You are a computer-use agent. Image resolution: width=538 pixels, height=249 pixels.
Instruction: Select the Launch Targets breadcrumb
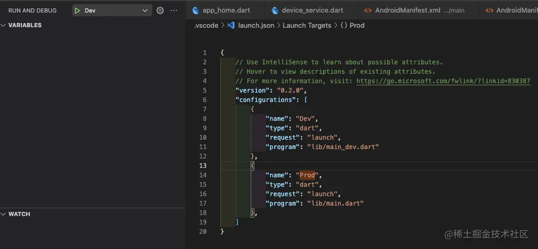(x=307, y=26)
